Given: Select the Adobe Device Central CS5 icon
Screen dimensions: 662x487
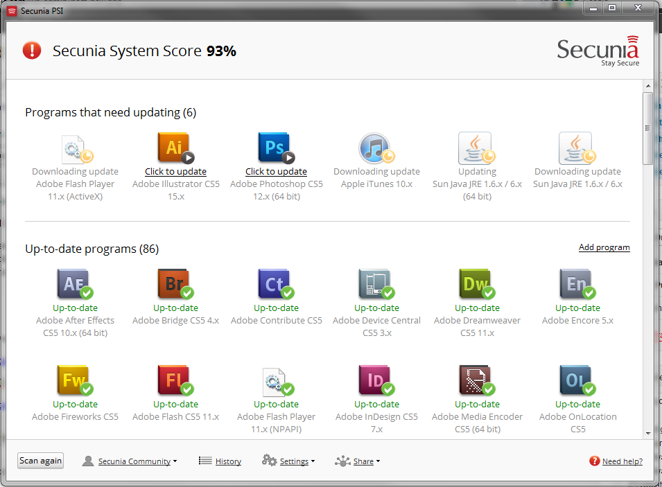Looking at the screenshot, I should click(376, 283).
